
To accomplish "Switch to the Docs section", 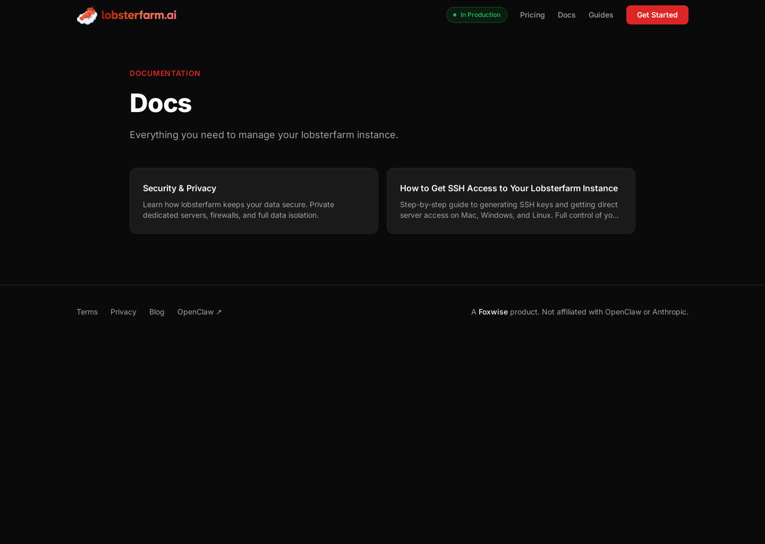I will pos(566,15).
